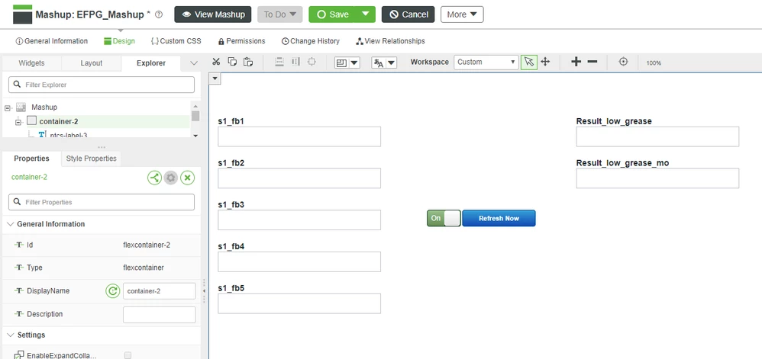Screen dimensions: 762x359
Task: Click the Copy icon in toolbar
Action: (x=232, y=62)
